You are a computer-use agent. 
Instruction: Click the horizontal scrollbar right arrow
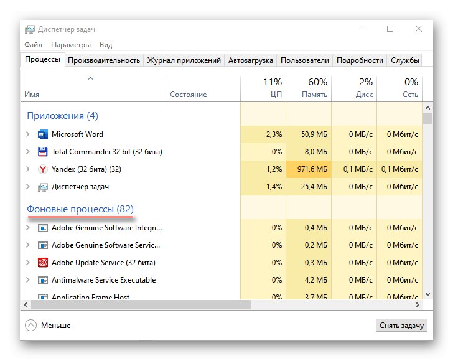[x=417, y=304]
